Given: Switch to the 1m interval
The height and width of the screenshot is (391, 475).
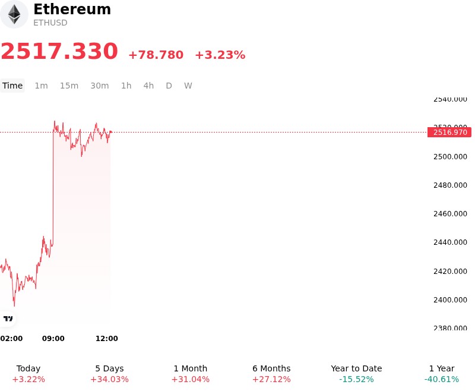Looking at the screenshot, I should point(41,86).
